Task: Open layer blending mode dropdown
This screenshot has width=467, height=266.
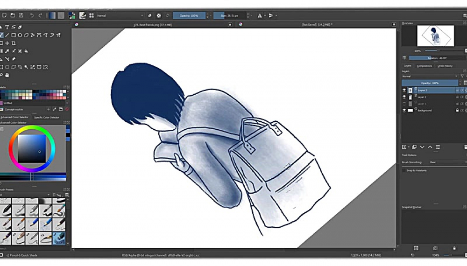Action: 430,76
